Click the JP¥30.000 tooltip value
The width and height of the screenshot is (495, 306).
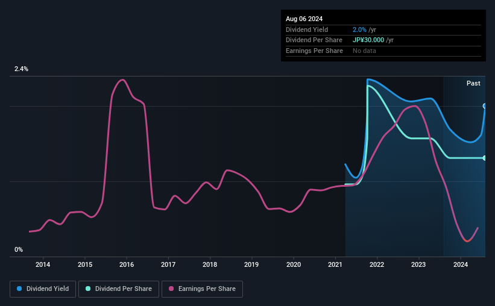point(370,40)
